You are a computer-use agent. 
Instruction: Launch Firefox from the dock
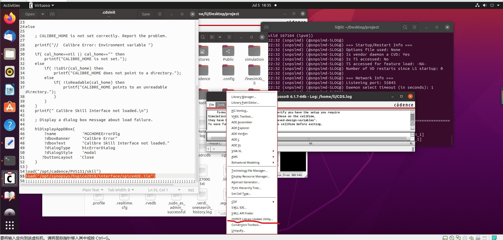[9, 18]
